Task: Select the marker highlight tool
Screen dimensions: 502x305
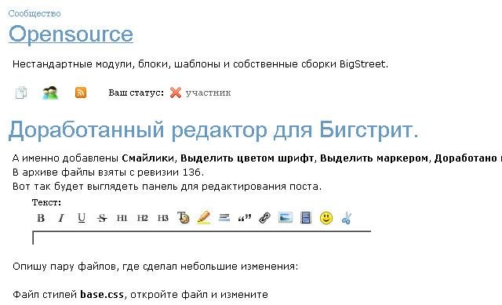Action: (204, 218)
